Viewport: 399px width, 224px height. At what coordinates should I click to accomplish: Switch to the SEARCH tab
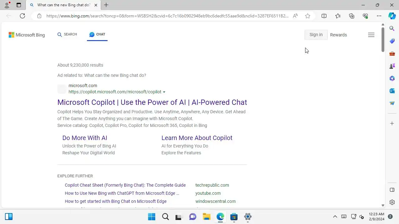[67, 35]
